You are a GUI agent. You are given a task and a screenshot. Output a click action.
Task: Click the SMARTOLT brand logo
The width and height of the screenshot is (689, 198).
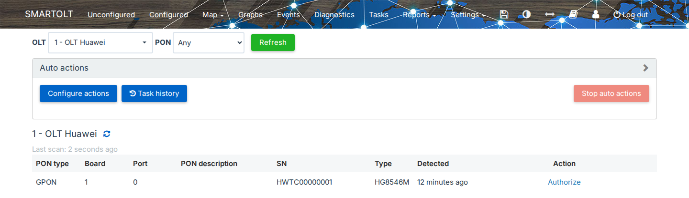pos(49,14)
